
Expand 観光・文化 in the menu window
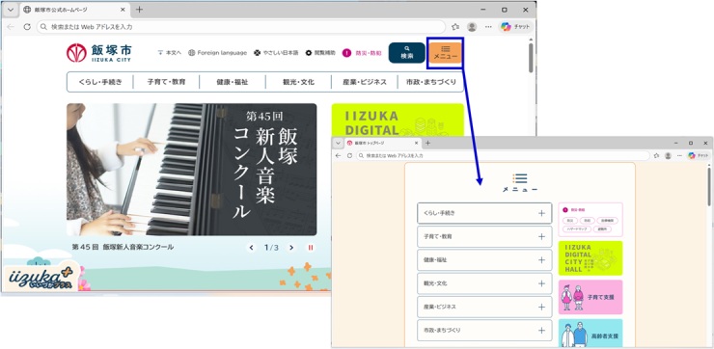pos(484,283)
